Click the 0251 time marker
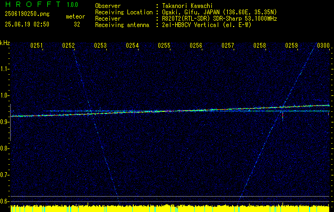This screenshot has height=212, width=334. (37, 45)
